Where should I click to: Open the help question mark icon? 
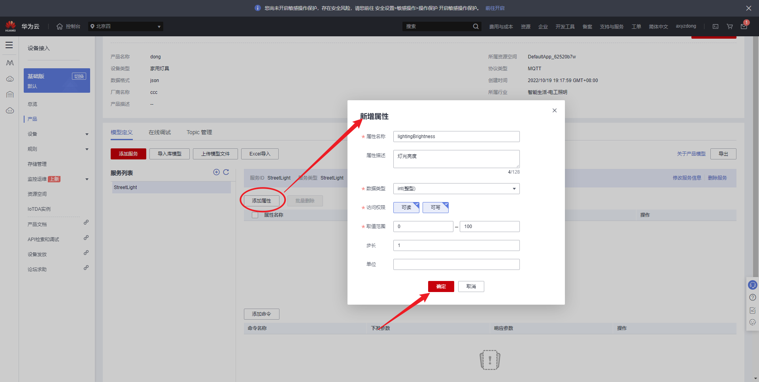[x=753, y=298]
